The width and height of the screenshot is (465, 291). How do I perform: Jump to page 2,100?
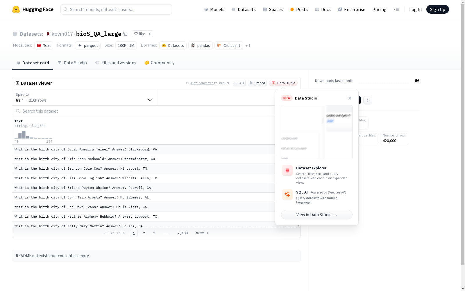183,233
